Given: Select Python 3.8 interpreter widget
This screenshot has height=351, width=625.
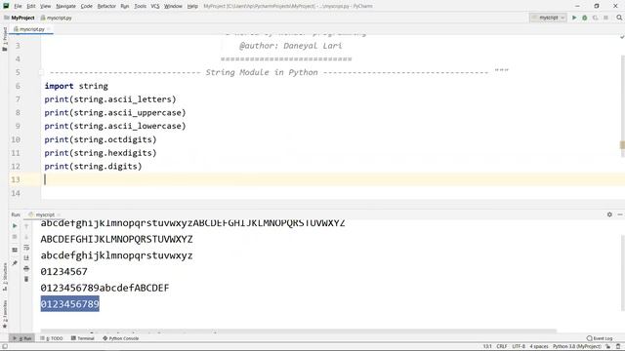Looking at the screenshot, I should (x=576, y=346).
